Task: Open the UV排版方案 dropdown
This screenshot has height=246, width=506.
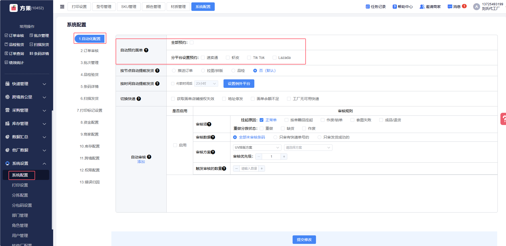Action: 257,148
